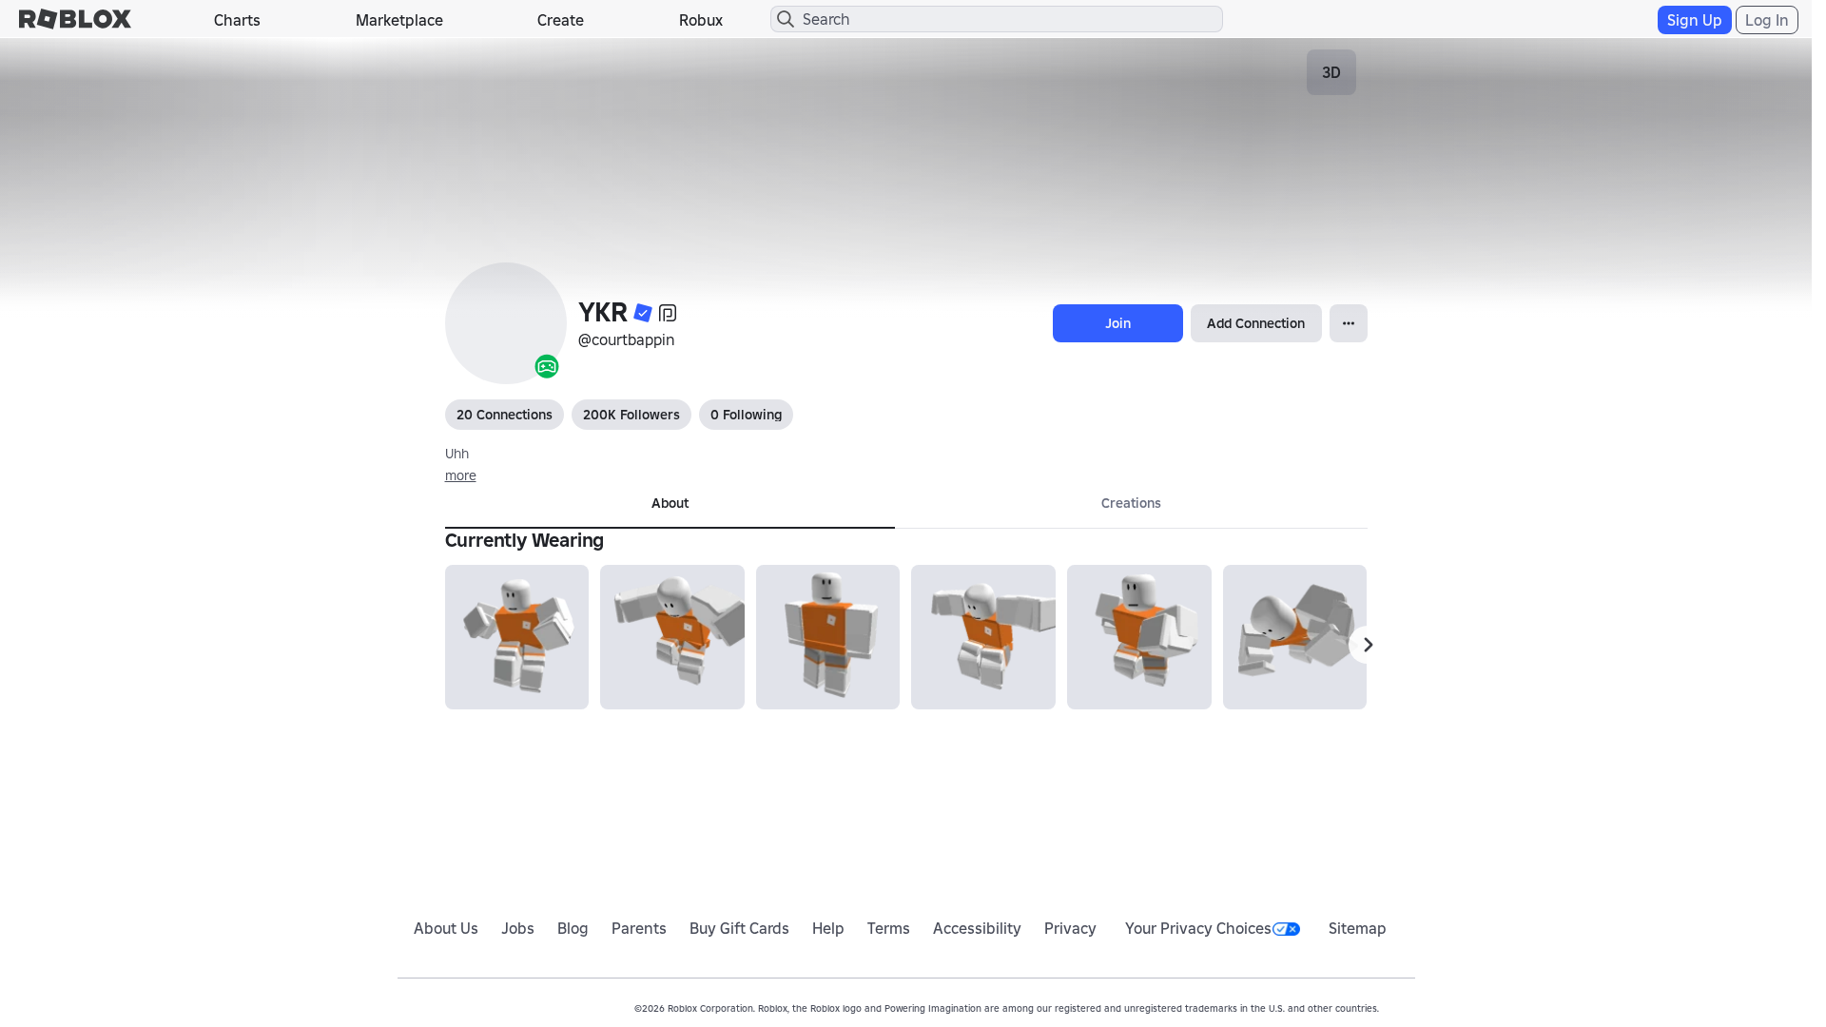1826x1027 pixels.
Task: Open the About Us footer link
Action: coord(446,929)
